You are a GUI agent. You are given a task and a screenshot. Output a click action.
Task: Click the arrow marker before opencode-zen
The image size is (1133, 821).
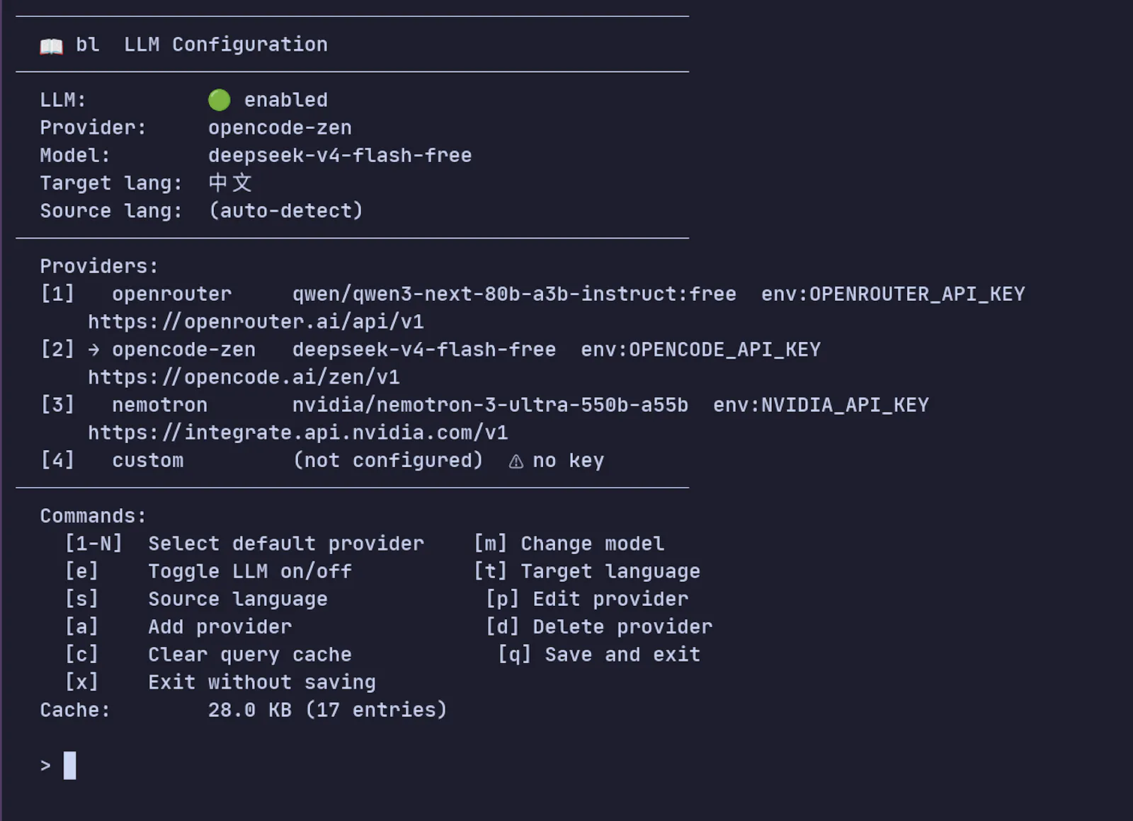coord(94,350)
